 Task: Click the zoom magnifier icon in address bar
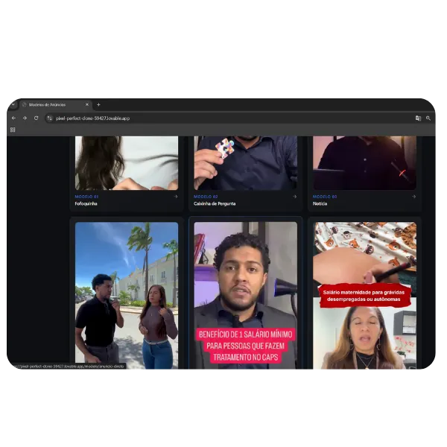click(428, 118)
